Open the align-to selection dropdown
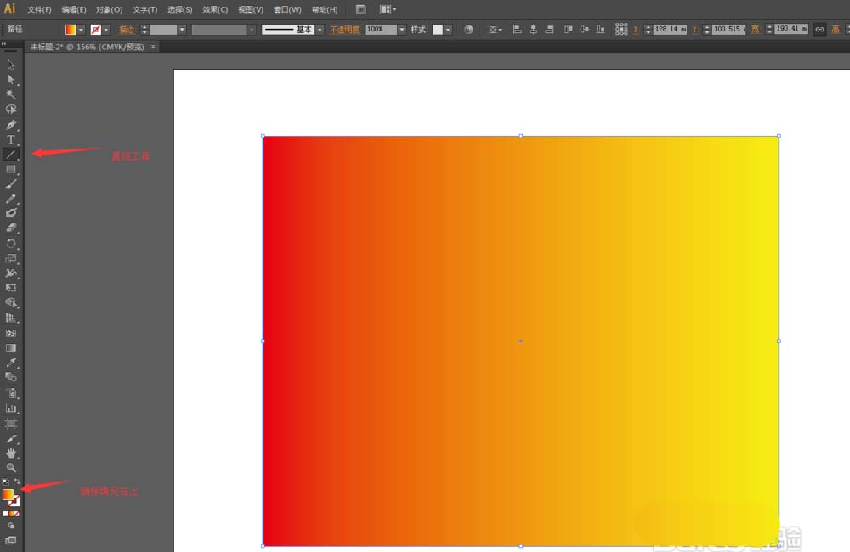 pos(496,30)
